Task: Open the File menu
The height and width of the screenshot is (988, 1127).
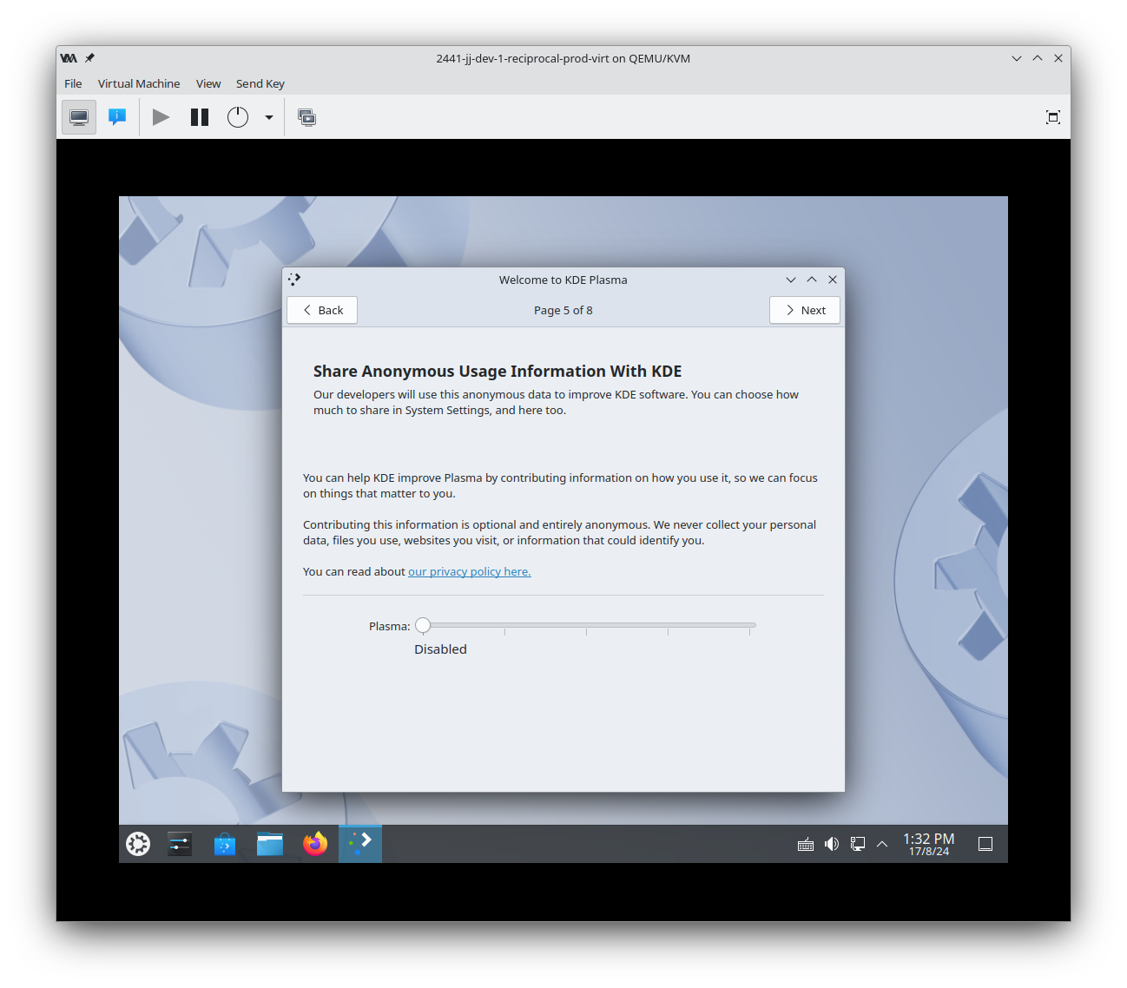Action: coord(73,83)
